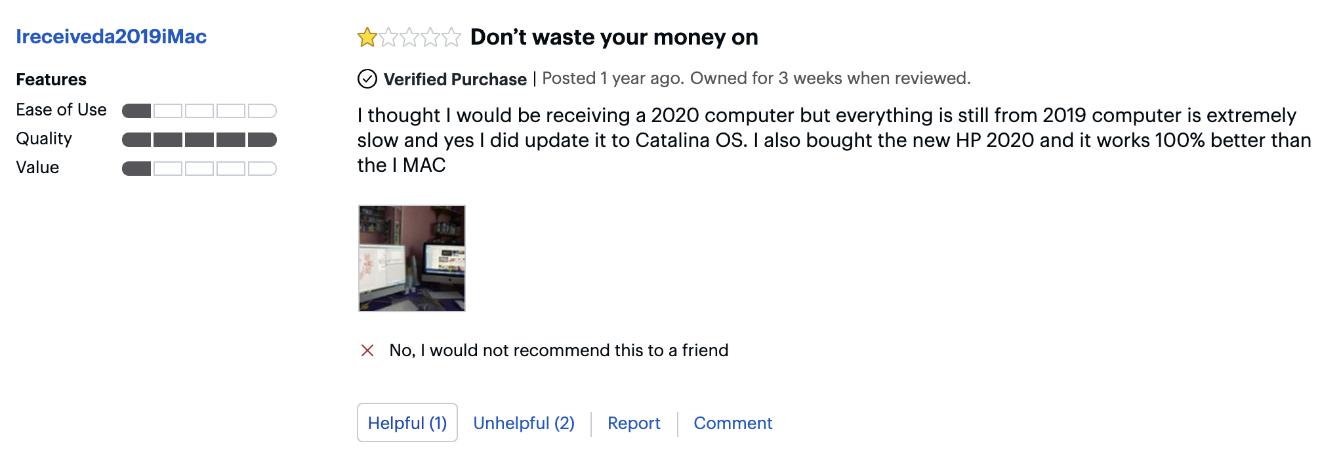Click the "would not recommend" text
The height and width of the screenshot is (450, 1320).
[x=558, y=350]
